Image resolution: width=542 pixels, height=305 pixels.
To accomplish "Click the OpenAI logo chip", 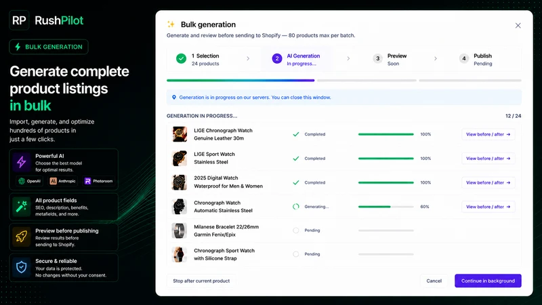I will [x=30, y=181].
